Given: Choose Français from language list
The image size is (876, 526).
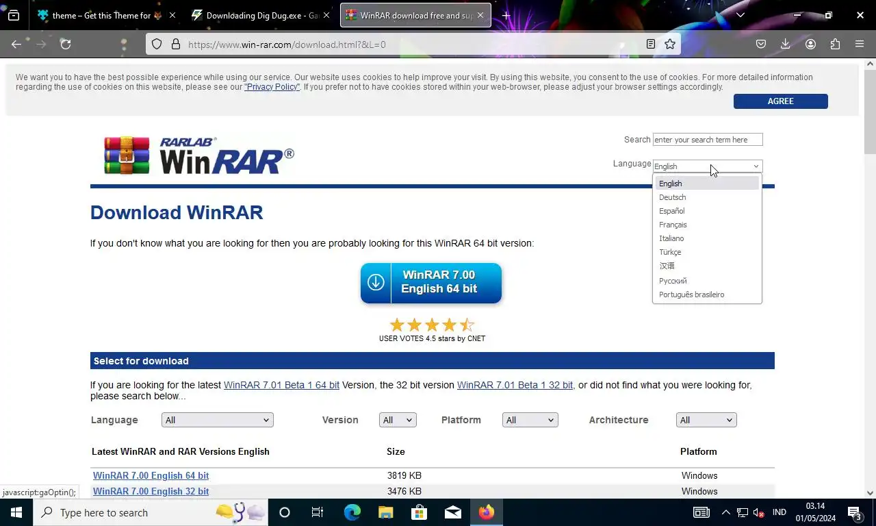Looking at the screenshot, I should 707,225.
